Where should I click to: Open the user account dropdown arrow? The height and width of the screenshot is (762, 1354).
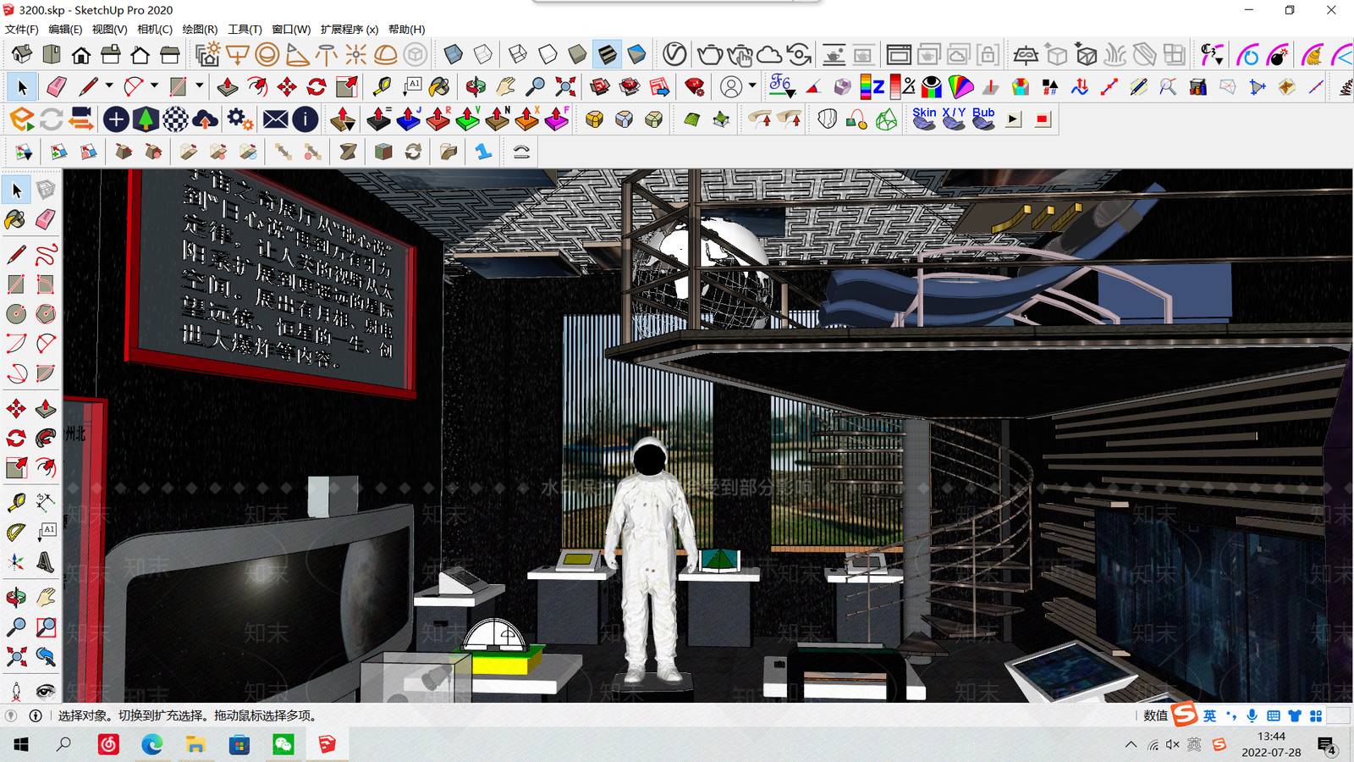[x=752, y=86]
